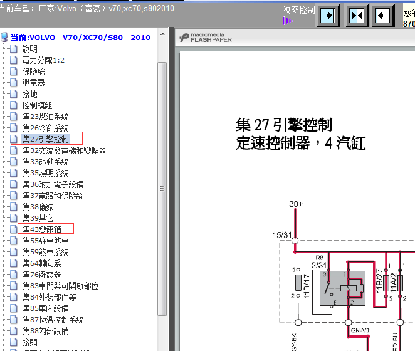Open 集55駐車煞車 entry
The width and height of the screenshot is (415, 351).
[x=45, y=241]
